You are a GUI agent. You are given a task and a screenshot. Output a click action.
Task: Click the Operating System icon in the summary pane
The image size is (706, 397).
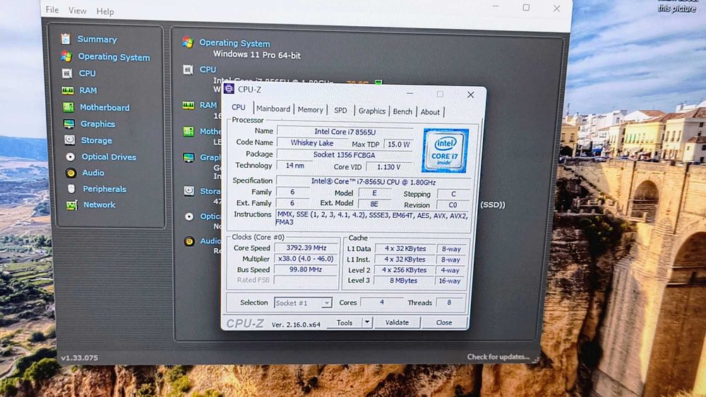pyautogui.click(x=188, y=43)
